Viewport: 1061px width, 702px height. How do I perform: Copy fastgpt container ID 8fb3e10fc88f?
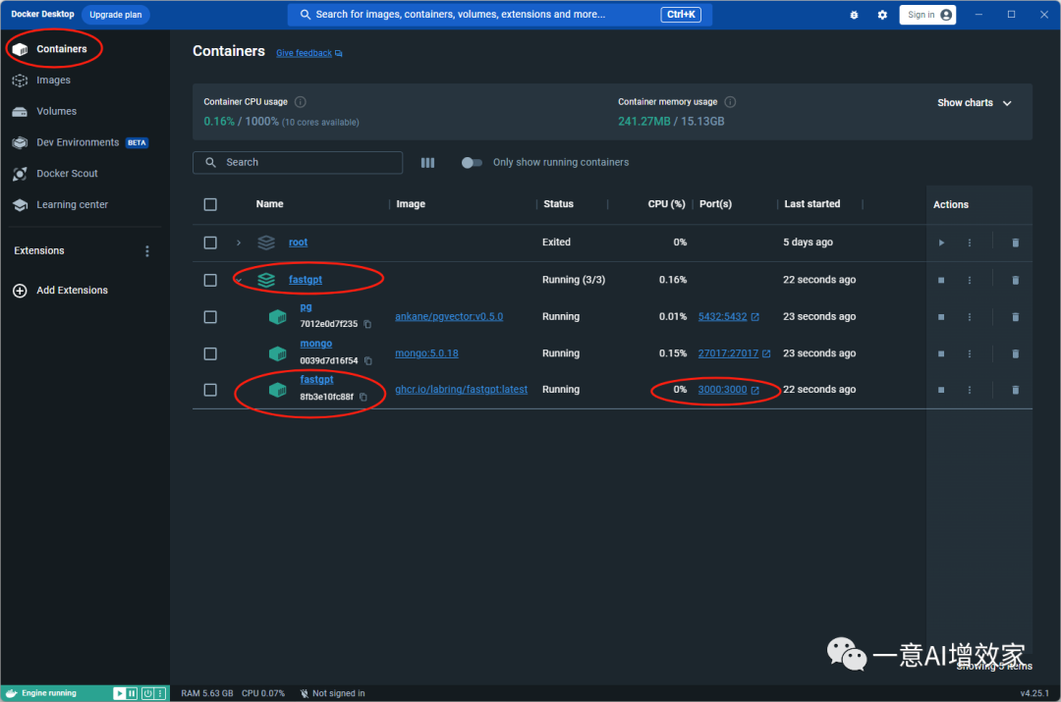click(x=363, y=397)
